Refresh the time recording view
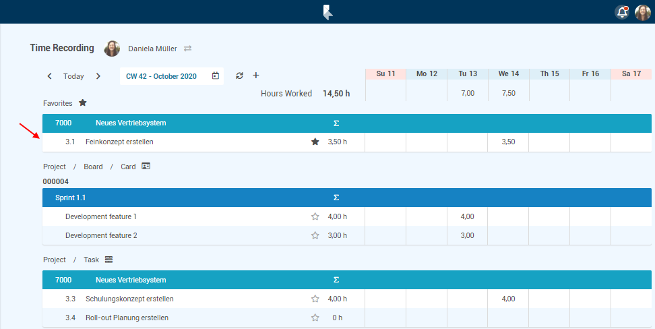The width and height of the screenshot is (655, 329). [239, 76]
